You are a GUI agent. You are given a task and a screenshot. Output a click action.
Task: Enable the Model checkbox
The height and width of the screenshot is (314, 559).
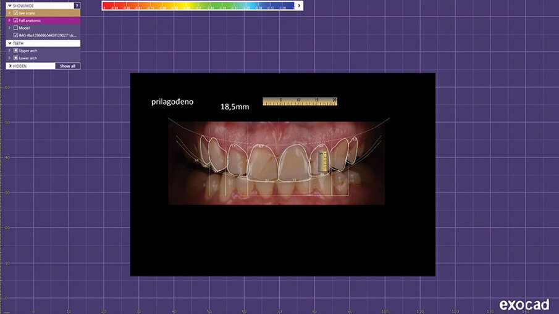(x=15, y=28)
